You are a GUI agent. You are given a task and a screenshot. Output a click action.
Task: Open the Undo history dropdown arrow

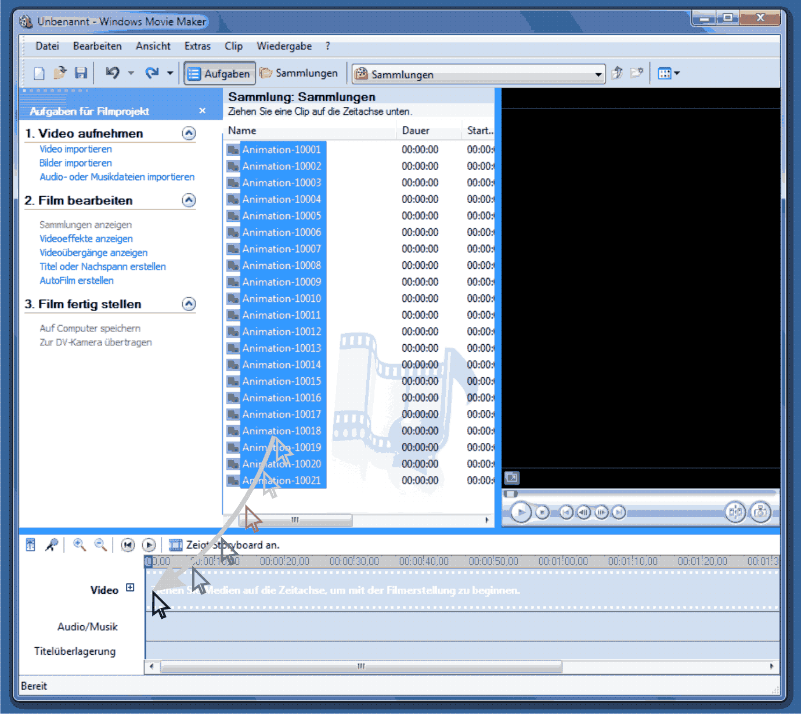point(131,73)
